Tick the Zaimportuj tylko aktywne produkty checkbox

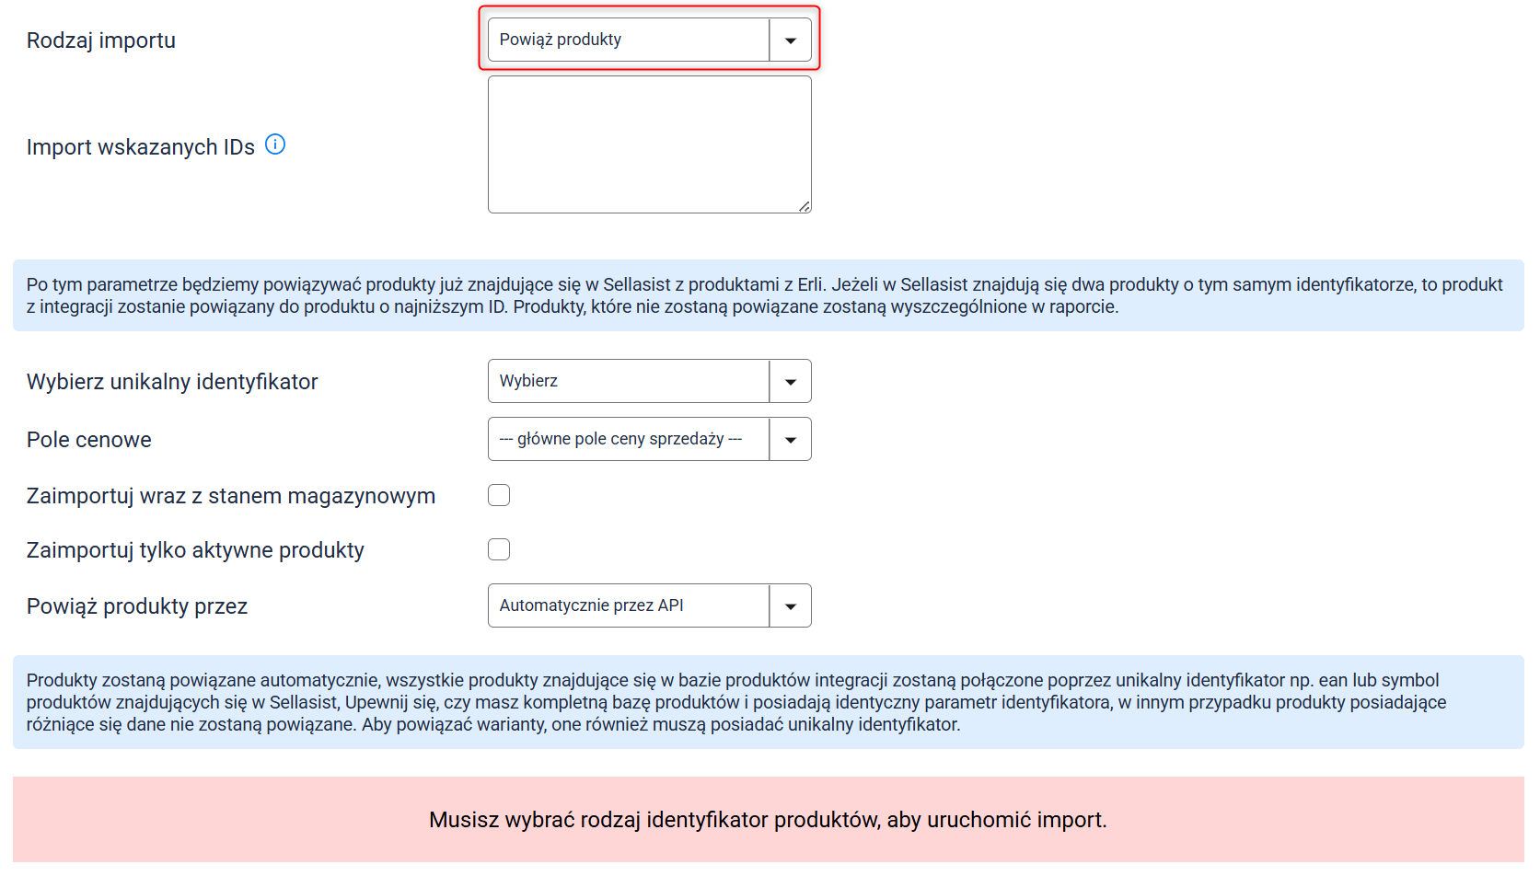[499, 550]
